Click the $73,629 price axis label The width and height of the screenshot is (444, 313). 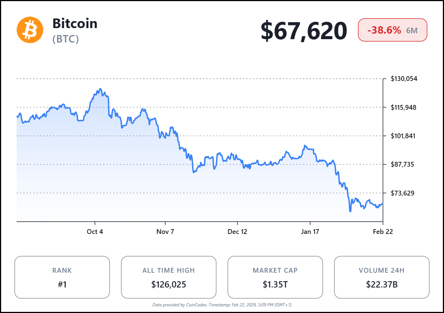click(404, 193)
